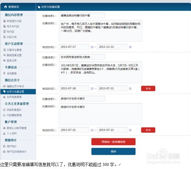191x169 pixels.
Task: Click the document icon beside 所有图文内容
Action: 5,21
